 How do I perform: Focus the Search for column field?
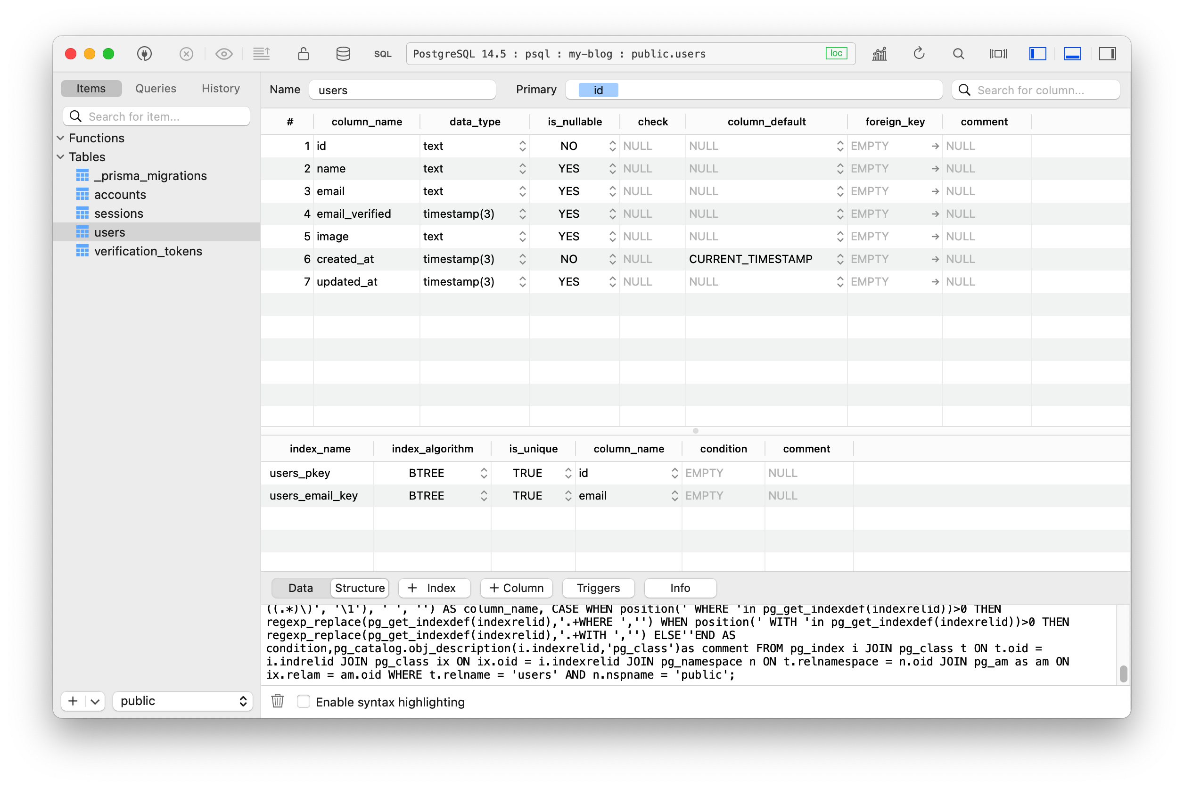coord(1035,90)
